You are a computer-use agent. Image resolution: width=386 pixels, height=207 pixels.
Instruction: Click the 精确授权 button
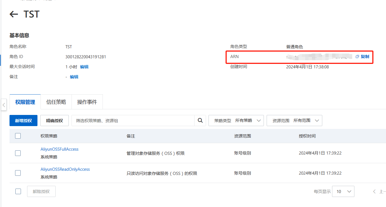55,121
